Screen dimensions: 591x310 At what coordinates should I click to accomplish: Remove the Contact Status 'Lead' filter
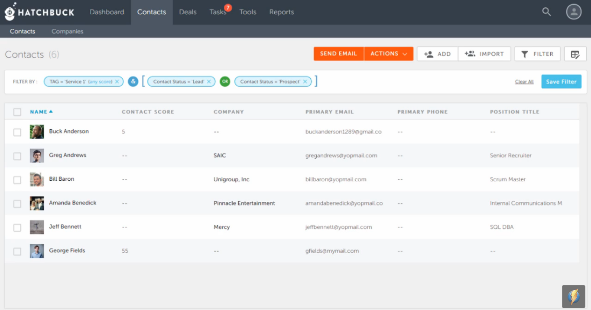click(209, 82)
